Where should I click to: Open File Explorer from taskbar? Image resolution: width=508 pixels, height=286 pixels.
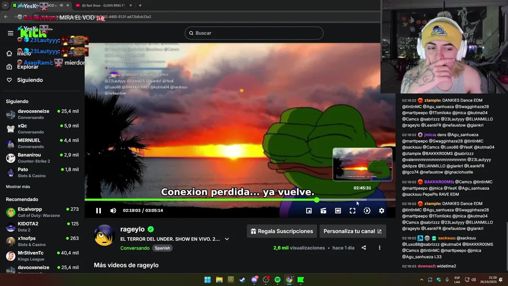[x=219, y=280]
